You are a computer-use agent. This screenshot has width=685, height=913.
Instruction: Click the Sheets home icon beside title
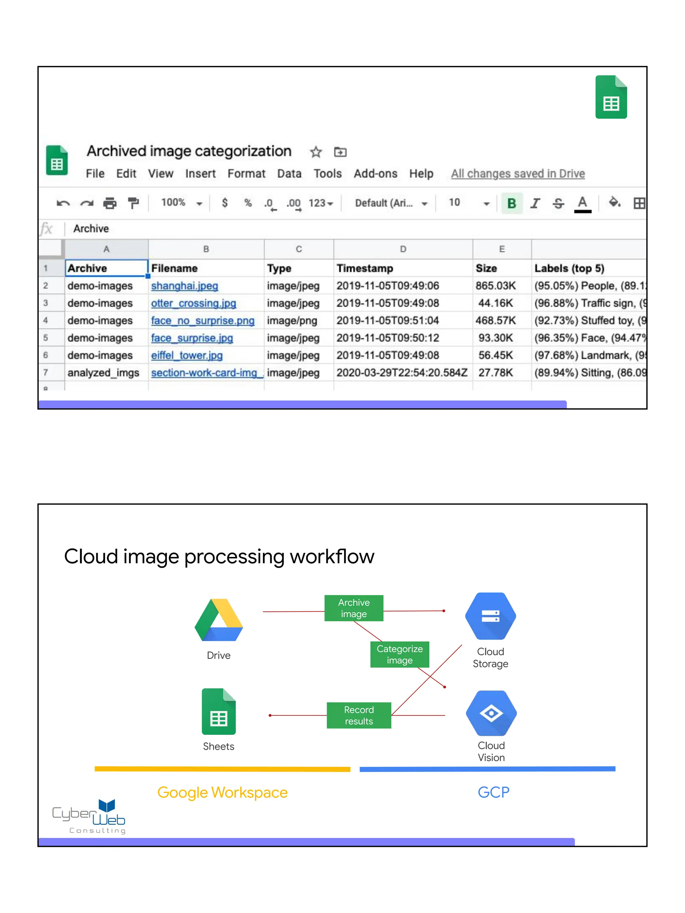tap(57, 160)
